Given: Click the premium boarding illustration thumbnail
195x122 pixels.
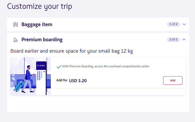Looking at the screenshot, I should coord(30,76).
